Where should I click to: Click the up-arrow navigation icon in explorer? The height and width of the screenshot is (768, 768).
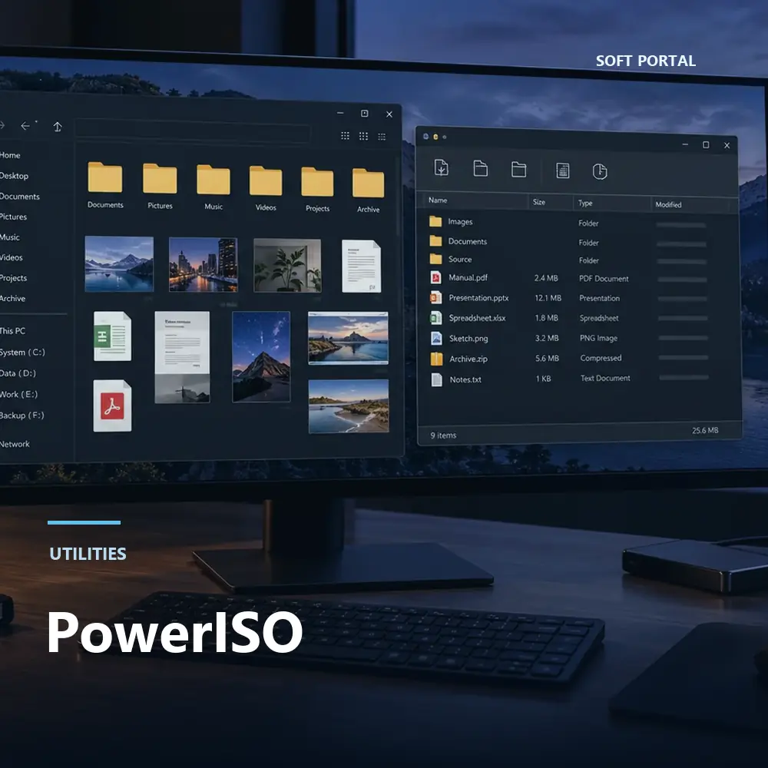[x=58, y=127]
